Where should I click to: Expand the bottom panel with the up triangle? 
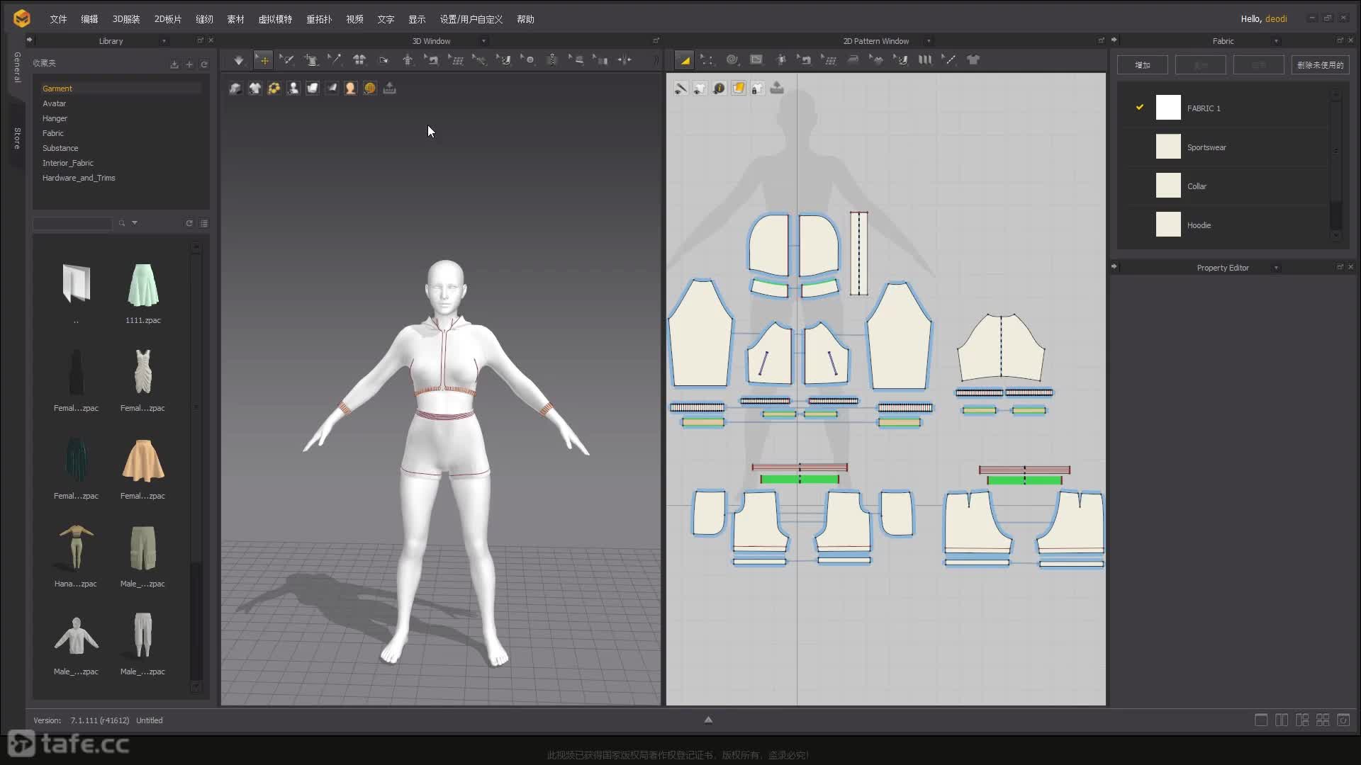708,720
